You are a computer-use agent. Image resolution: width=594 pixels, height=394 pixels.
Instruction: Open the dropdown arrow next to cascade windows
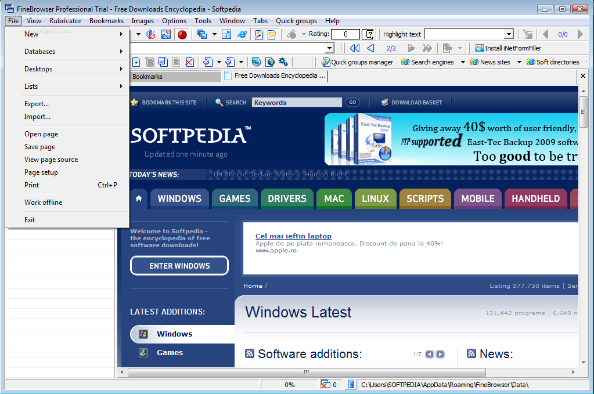[x=214, y=34]
